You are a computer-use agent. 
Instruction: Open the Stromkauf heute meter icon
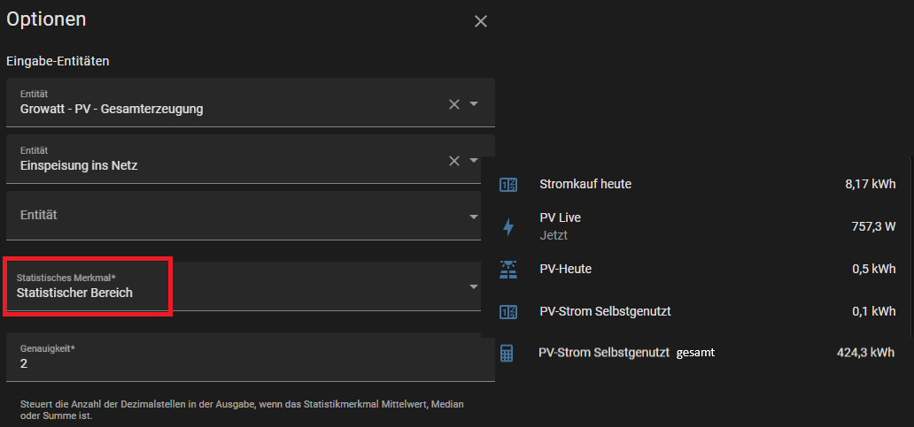pyautogui.click(x=507, y=185)
